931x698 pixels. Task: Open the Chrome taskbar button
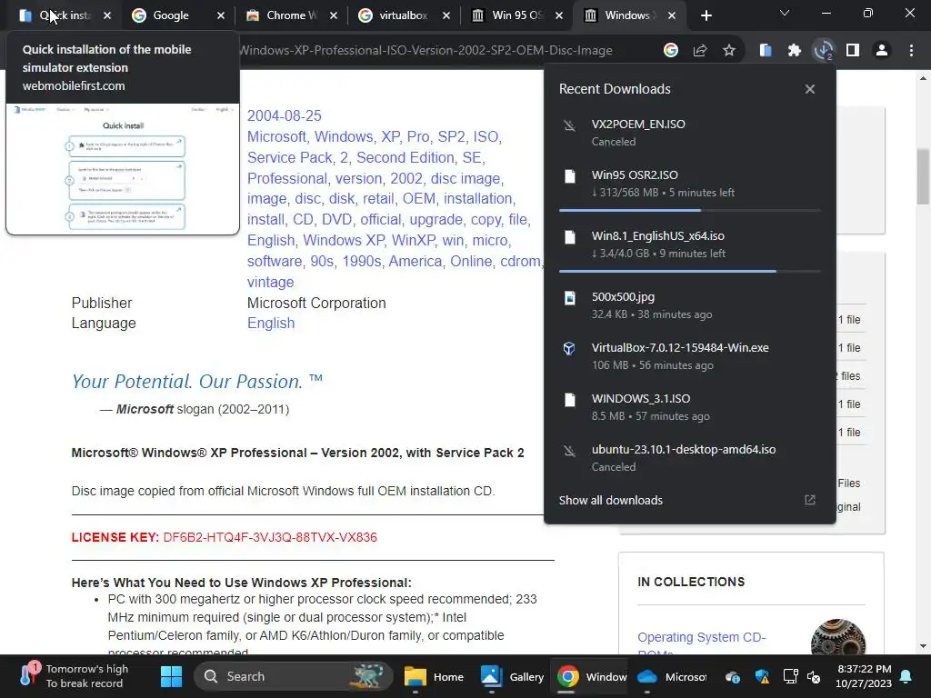coord(591,676)
